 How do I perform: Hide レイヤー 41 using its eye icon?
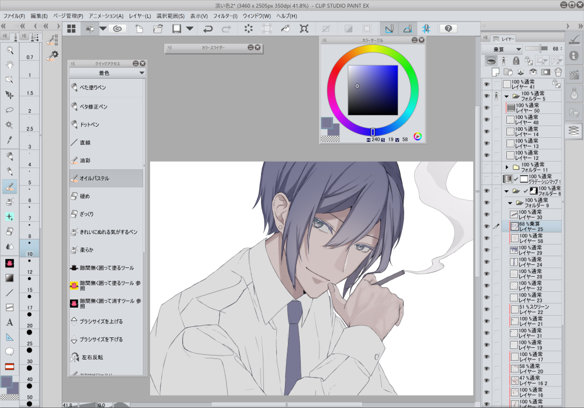coord(486,84)
